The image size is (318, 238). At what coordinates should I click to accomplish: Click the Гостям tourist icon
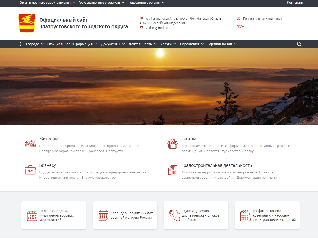click(x=172, y=143)
